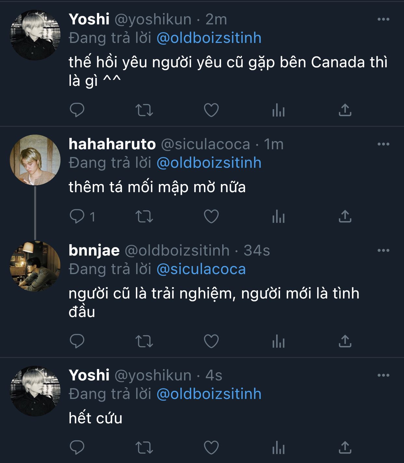Like bnnjae's tình đầu tweet
This screenshot has width=404, height=463.
tap(211, 341)
